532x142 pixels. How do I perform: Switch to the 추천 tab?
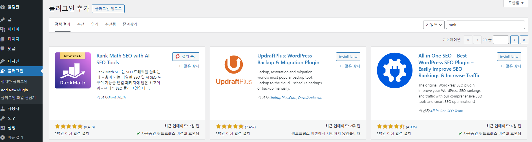(81, 24)
